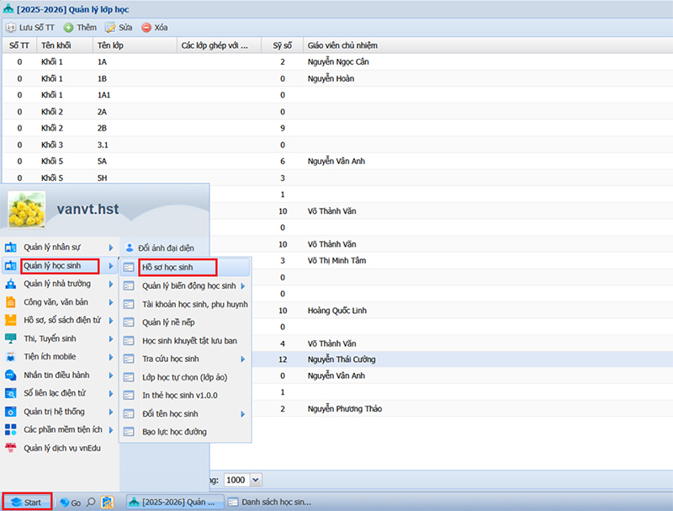Click the [2025-2026] Quản ... taskbar window
The width and height of the screenshot is (673, 511).
174,502
